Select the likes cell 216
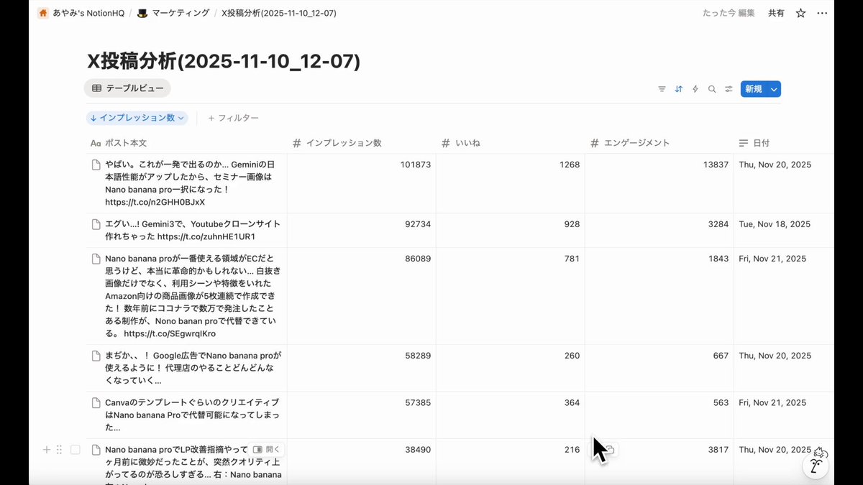 (x=511, y=462)
